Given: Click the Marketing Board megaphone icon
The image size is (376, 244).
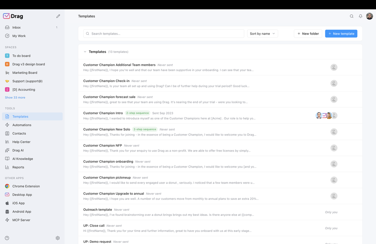Looking at the screenshot, I should click(x=7, y=73).
